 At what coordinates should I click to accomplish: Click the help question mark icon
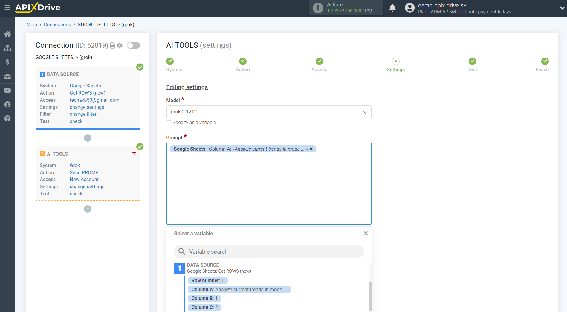pyautogui.click(x=7, y=118)
